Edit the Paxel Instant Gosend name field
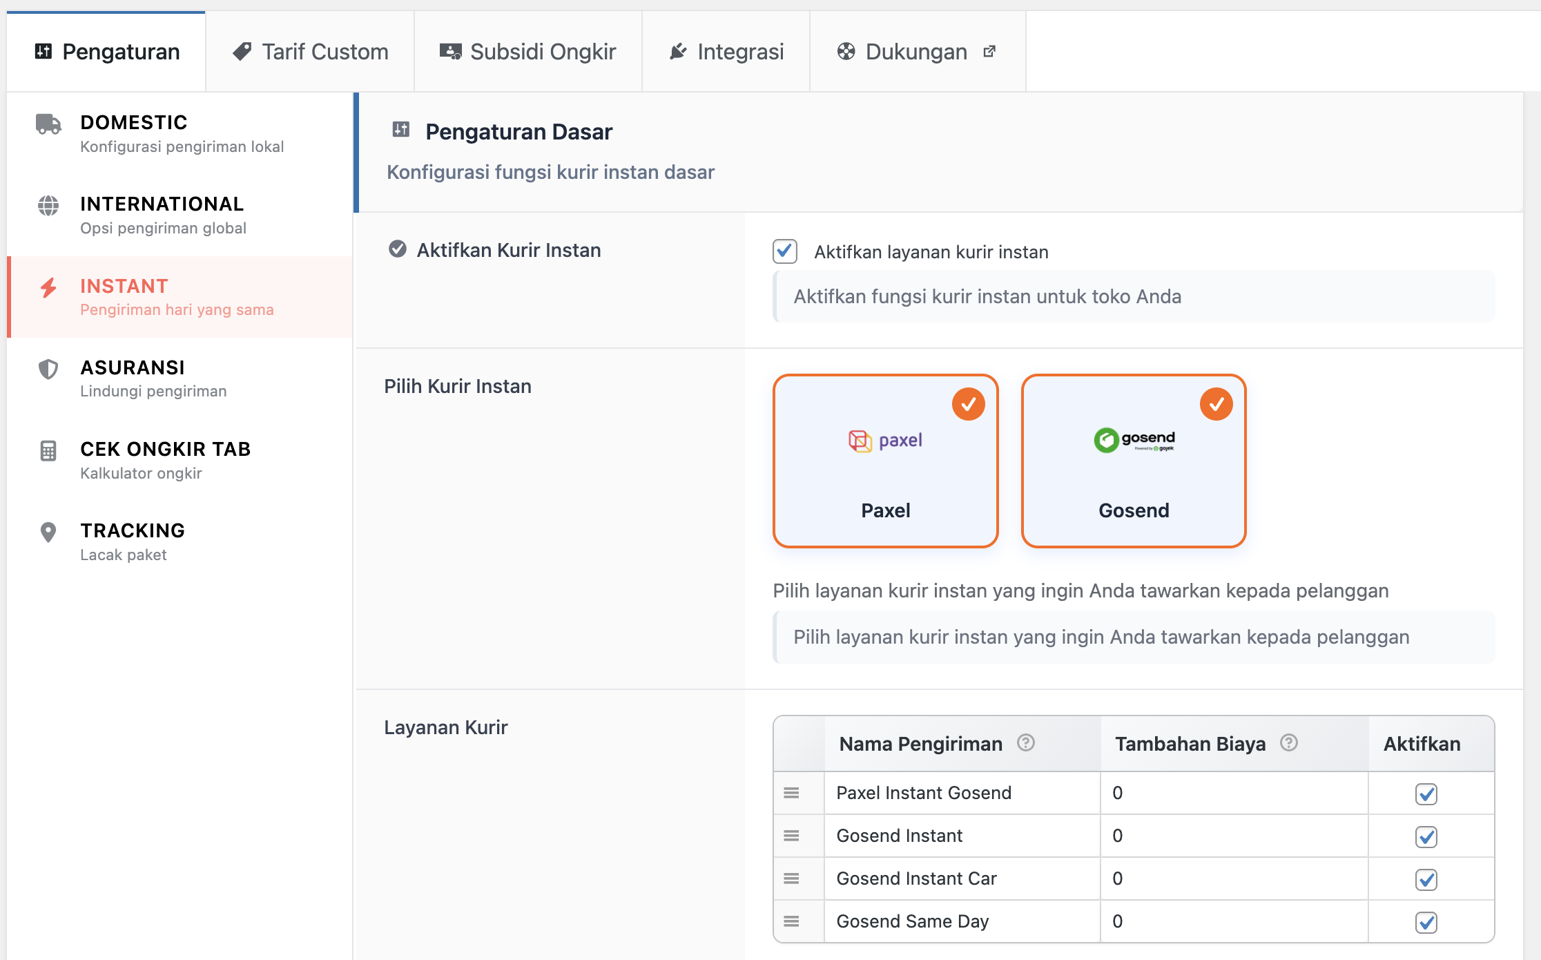The image size is (1541, 960). click(x=961, y=793)
